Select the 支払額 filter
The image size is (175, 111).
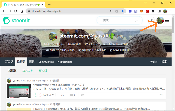[x=43, y=71]
